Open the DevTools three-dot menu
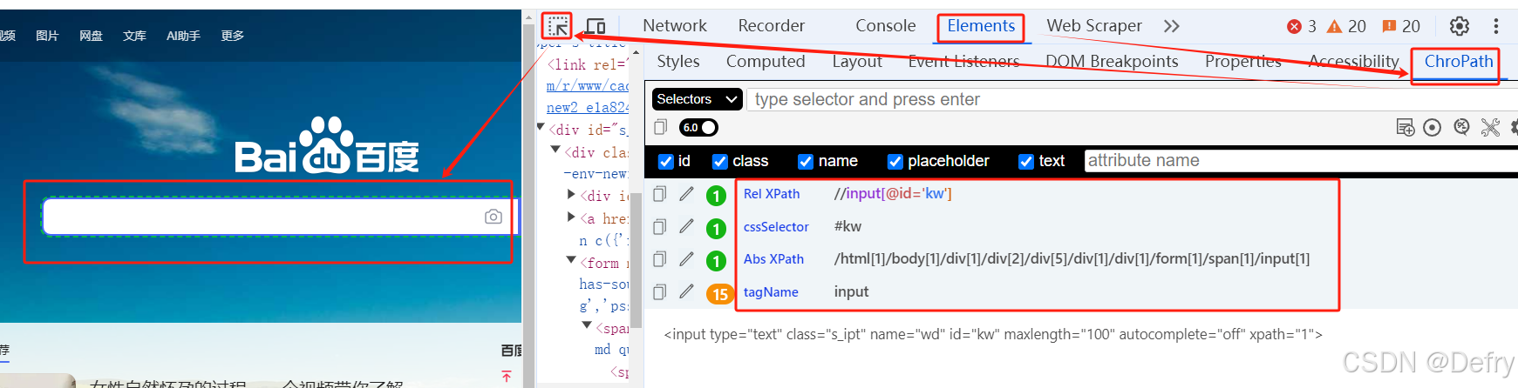Image resolution: width=1518 pixels, height=388 pixels. (x=1496, y=26)
